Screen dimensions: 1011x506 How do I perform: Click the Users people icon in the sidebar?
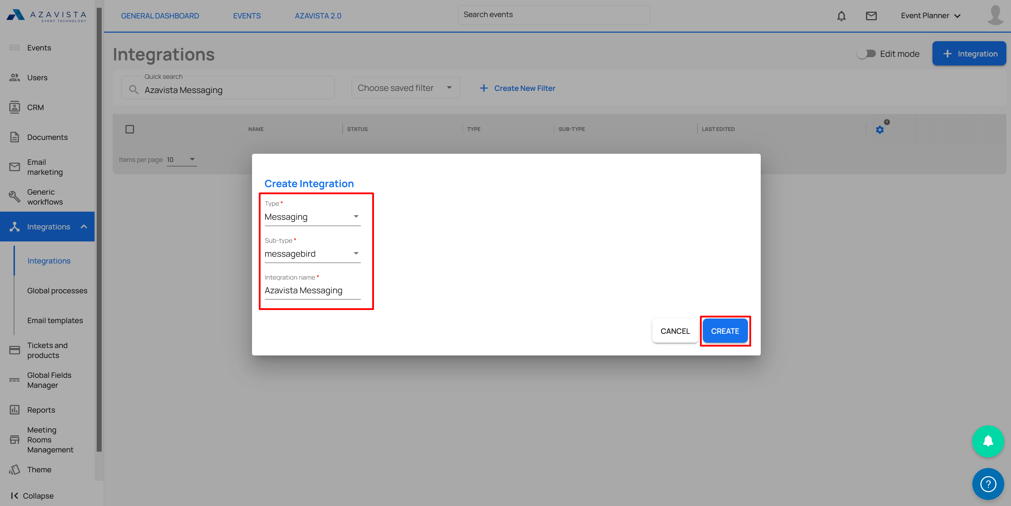point(15,77)
